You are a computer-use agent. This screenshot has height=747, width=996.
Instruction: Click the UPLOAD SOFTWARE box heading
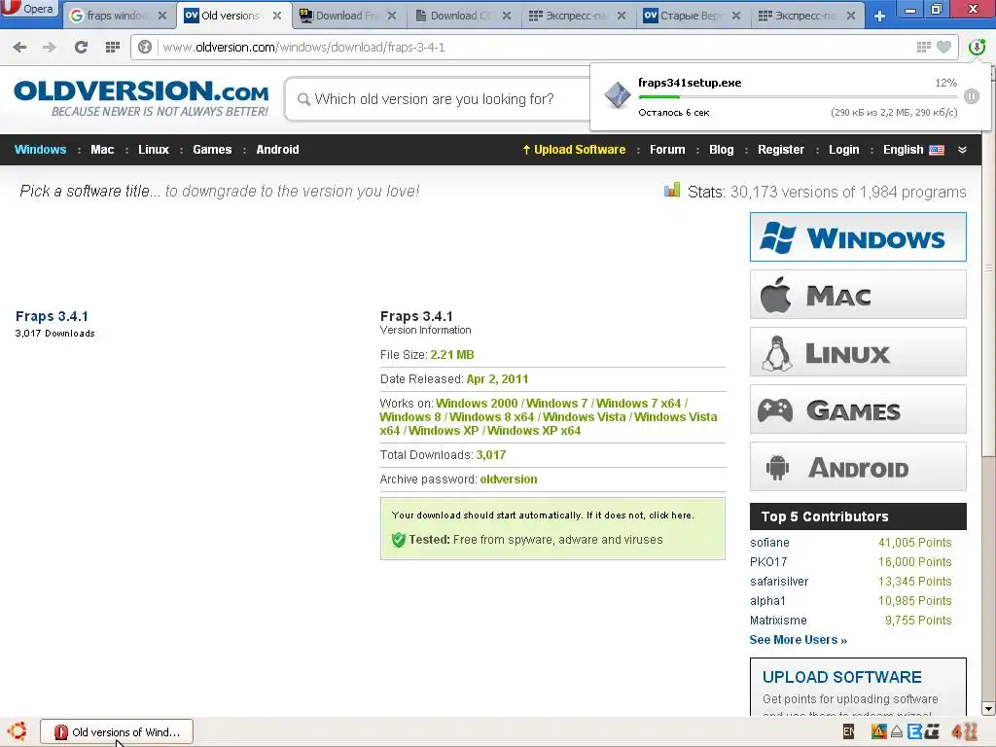[841, 677]
